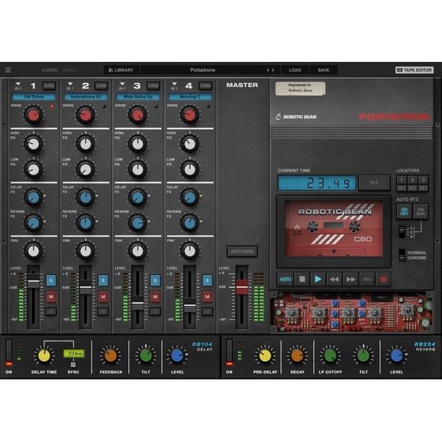The width and height of the screenshot is (442, 442).
Task: Start tape playback with play button
Action: coord(318,279)
